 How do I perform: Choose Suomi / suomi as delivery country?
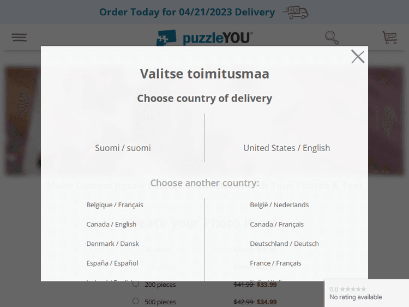coord(123,148)
